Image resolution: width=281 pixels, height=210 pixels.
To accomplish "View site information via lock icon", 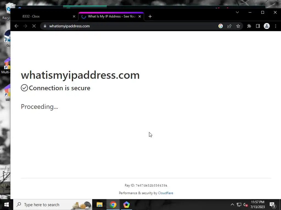I will pyautogui.click(x=45, y=26).
